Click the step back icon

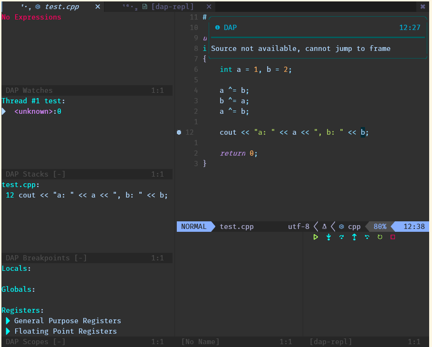(x=366, y=237)
